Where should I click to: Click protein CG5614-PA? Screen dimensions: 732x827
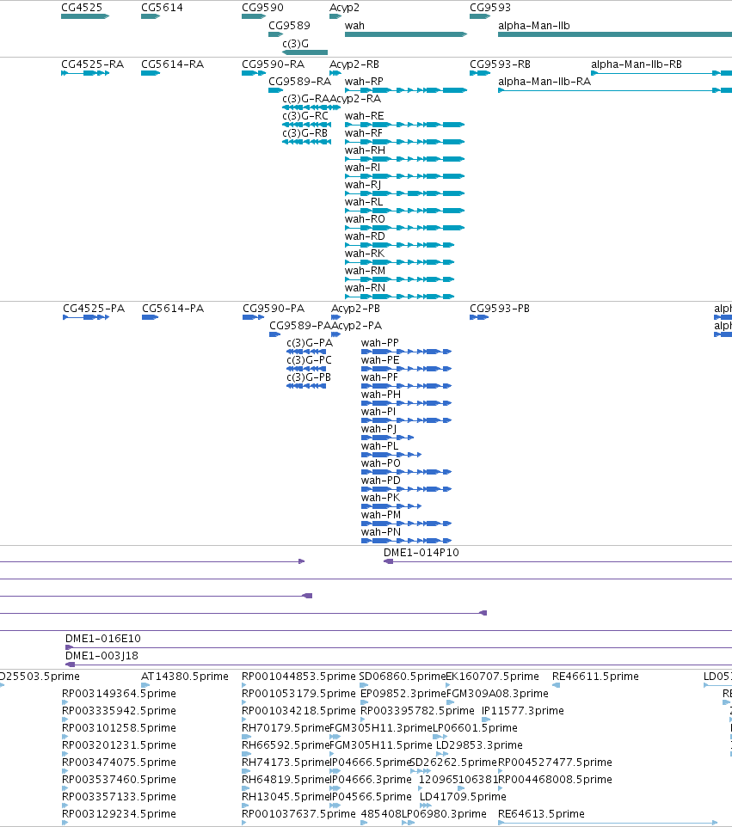pos(173,309)
